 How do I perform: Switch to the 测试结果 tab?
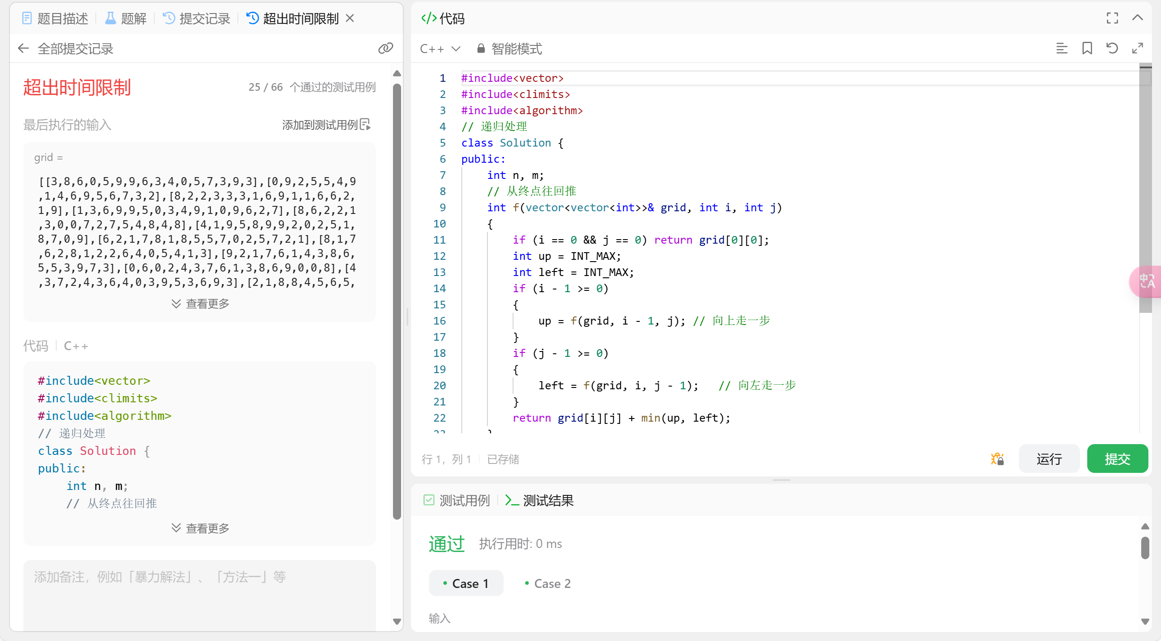539,500
